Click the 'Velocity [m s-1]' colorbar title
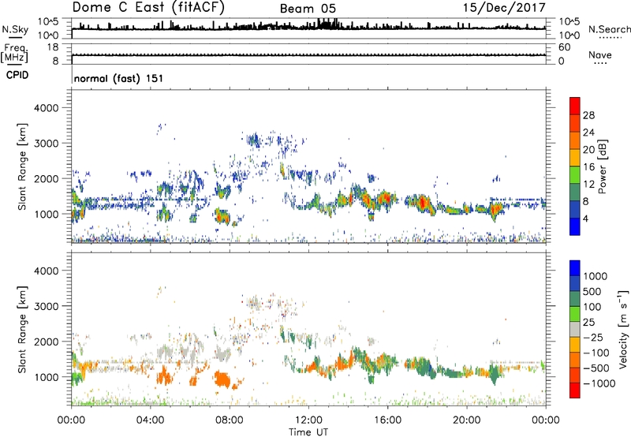This screenshot has width=631, height=437. click(623, 329)
